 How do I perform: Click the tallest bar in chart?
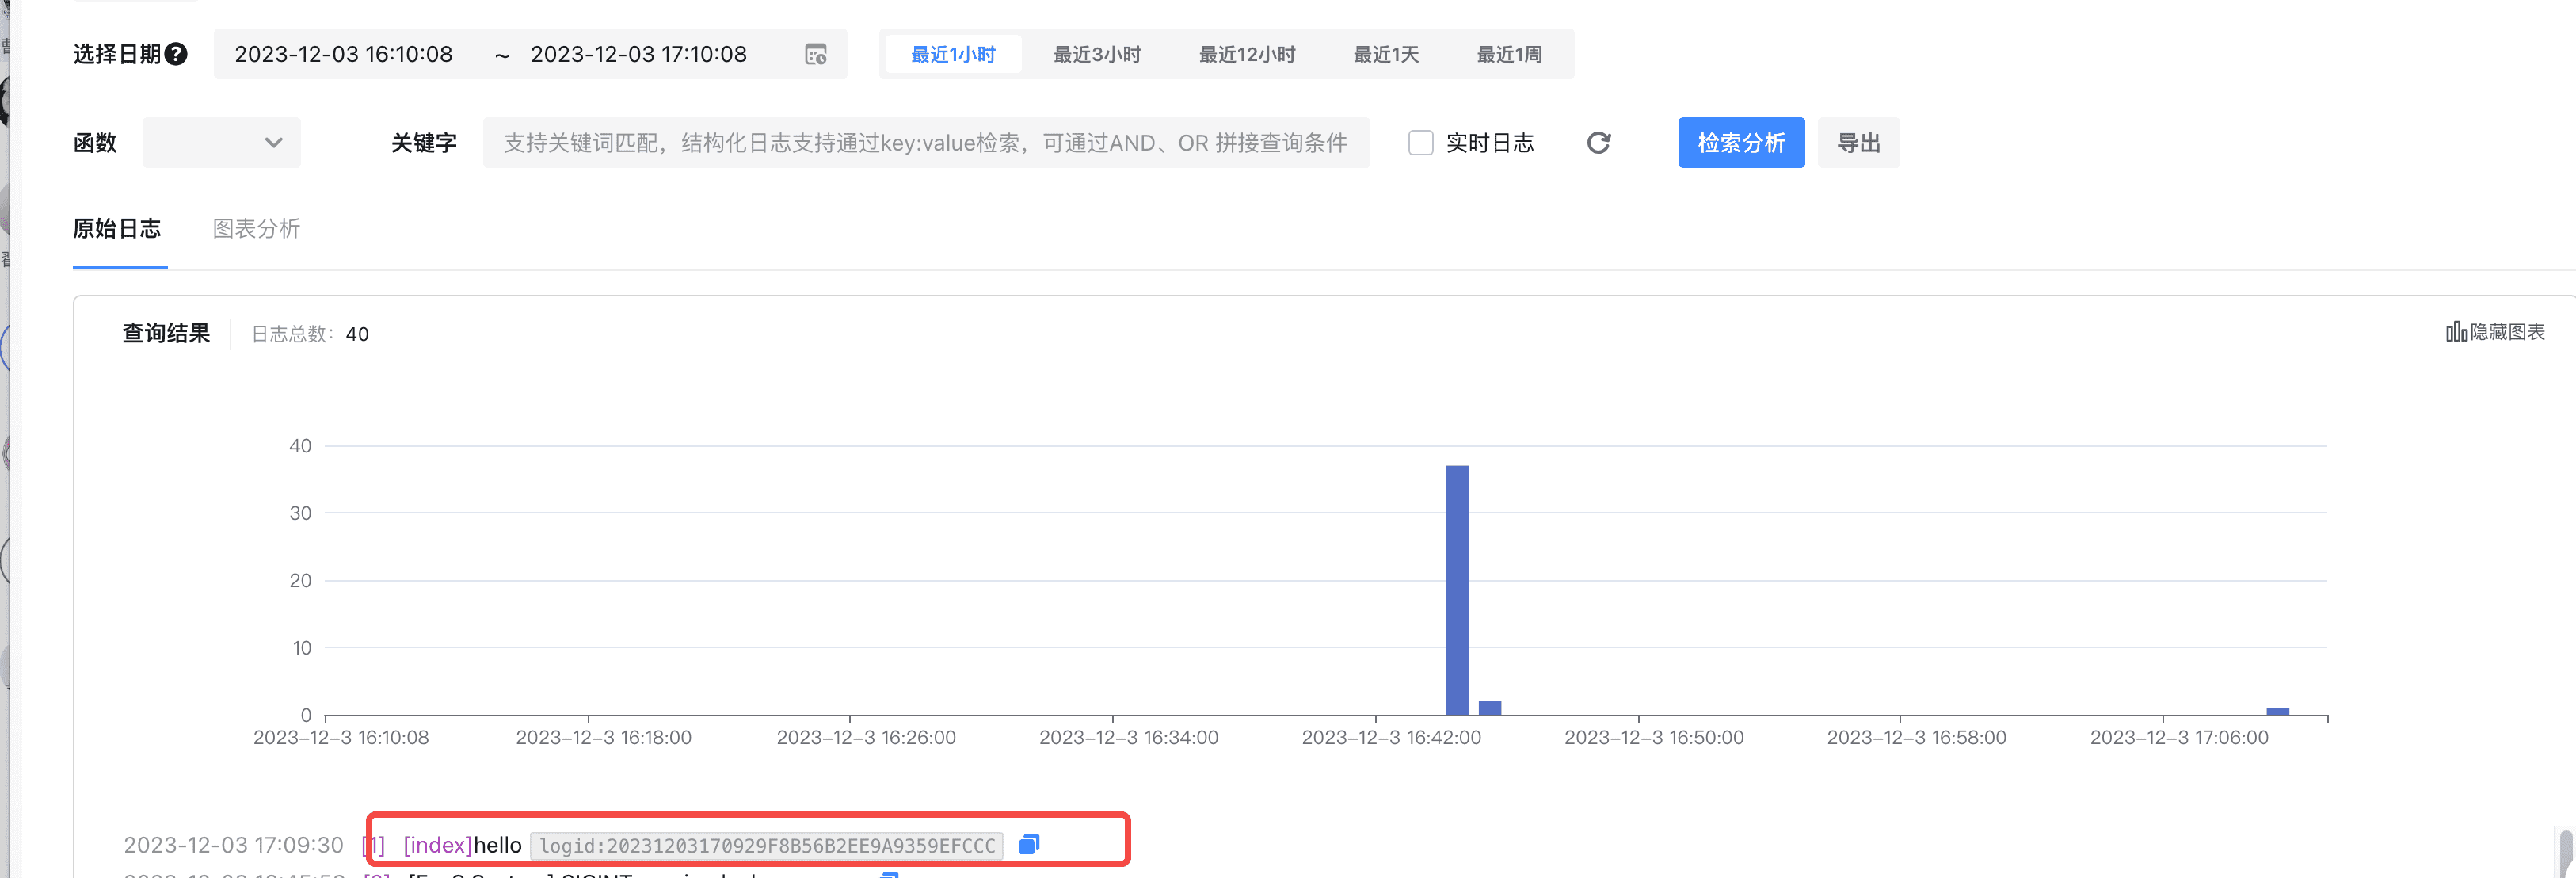[x=1457, y=590]
